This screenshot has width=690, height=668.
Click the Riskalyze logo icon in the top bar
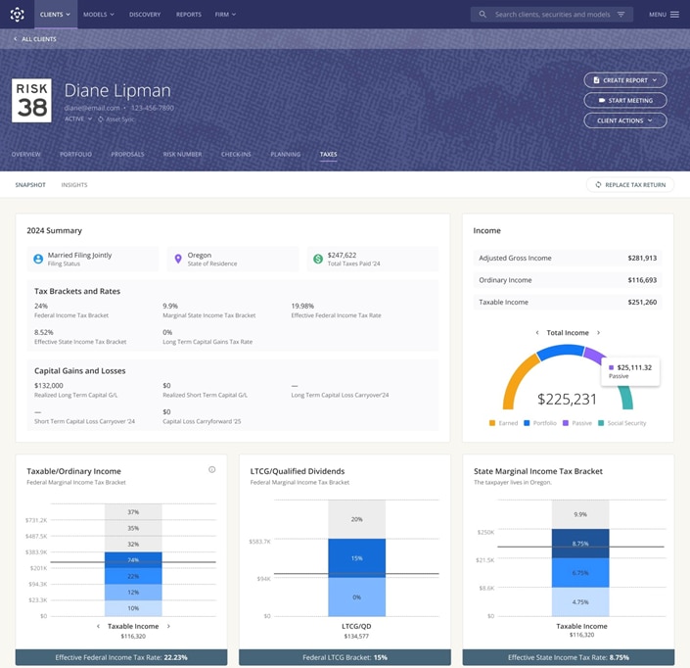[x=17, y=15]
